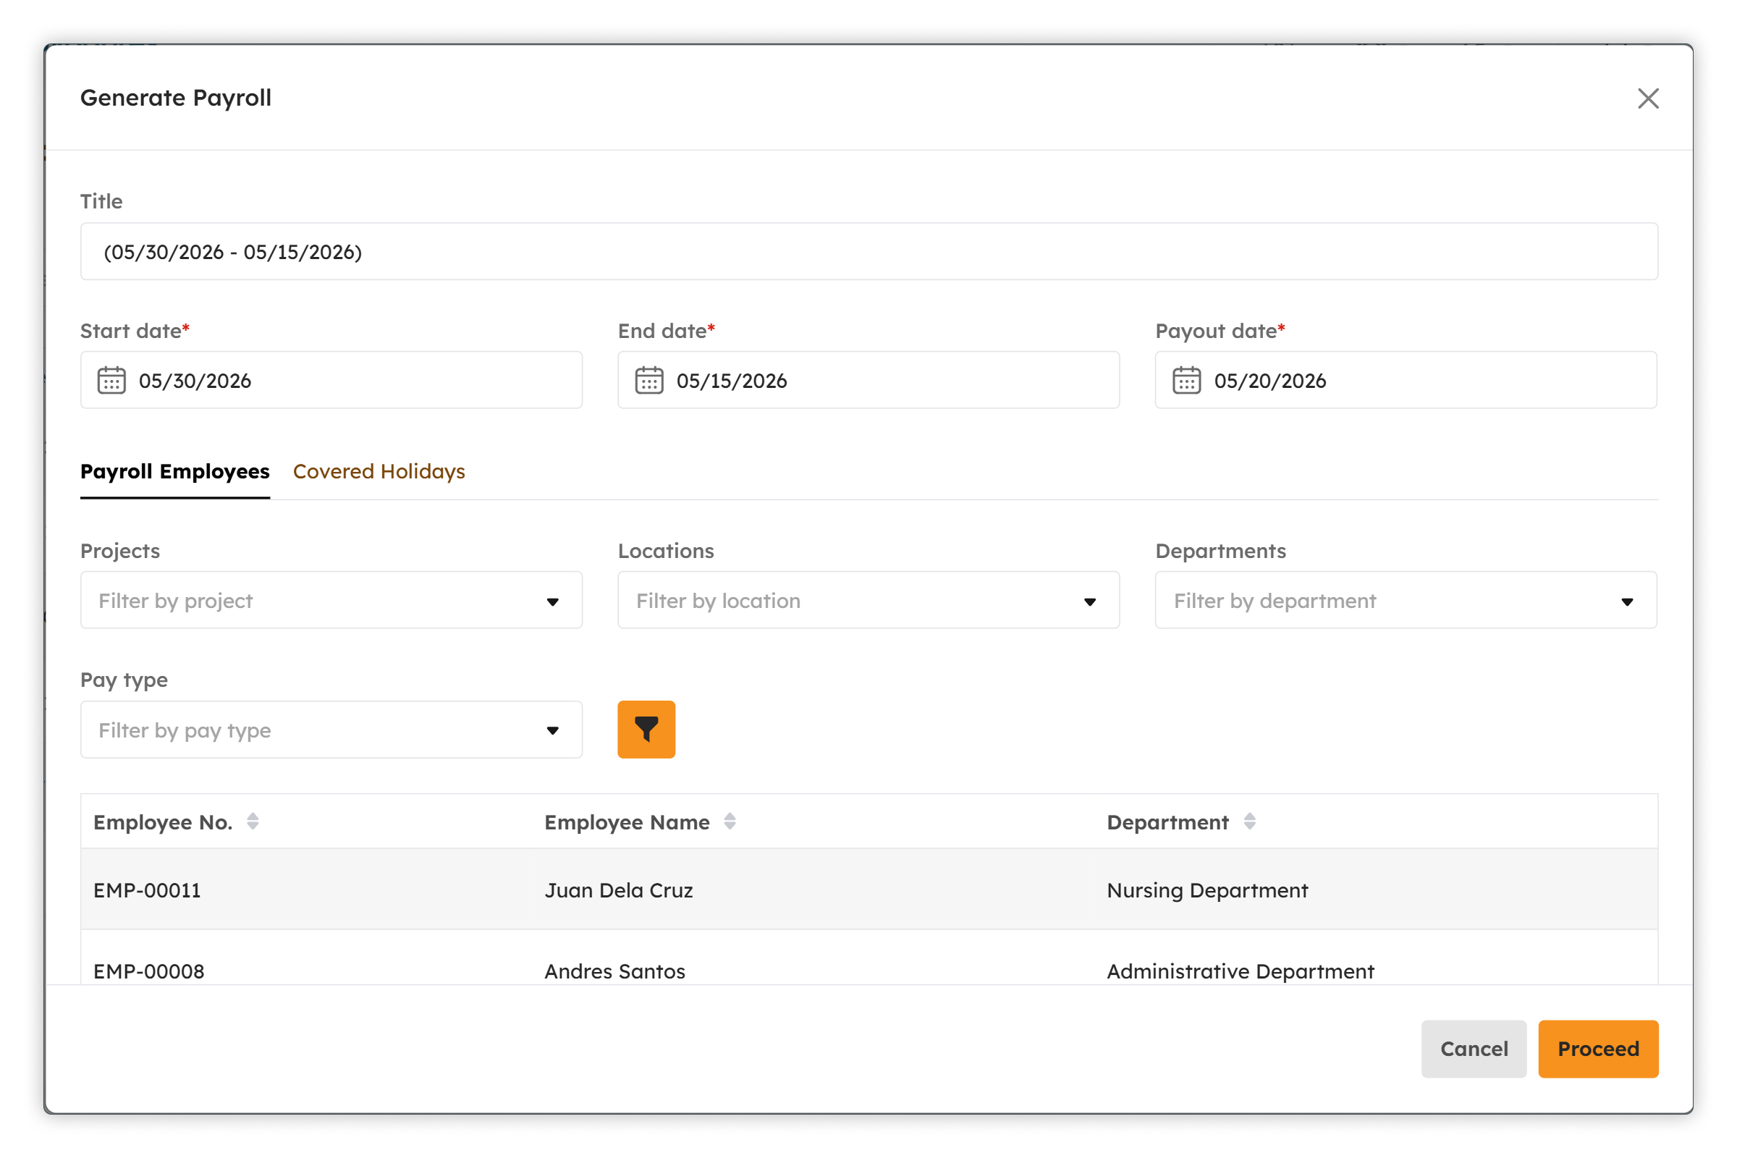1737x1158 pixels.
Task: Switch to the Payroll Employees tab
Action: click(x=175, y=471)
